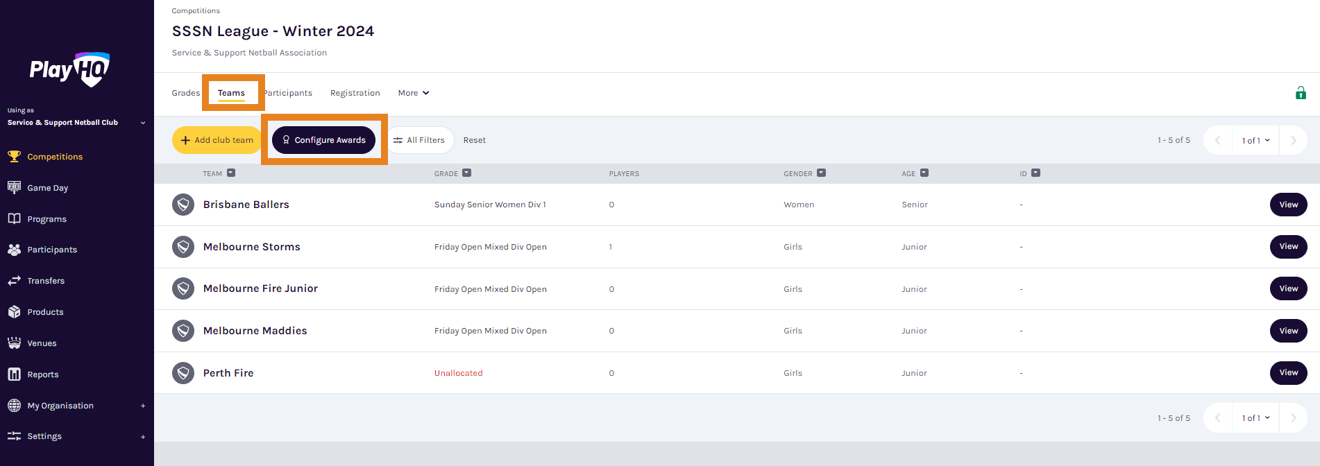The width and height of the screenshot is (1320, 466).
Task: Click the Configure Awards button
Action: [x=323, y=140]
